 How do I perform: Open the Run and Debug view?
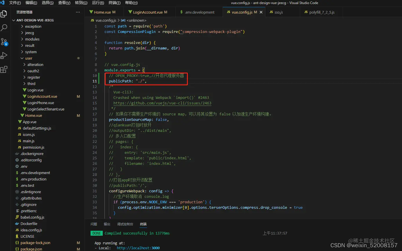(x=4, y=56)
